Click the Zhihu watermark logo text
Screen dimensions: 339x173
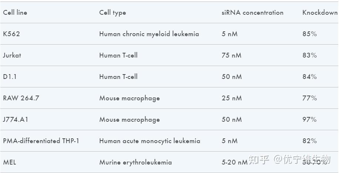(x=259, y=159)
